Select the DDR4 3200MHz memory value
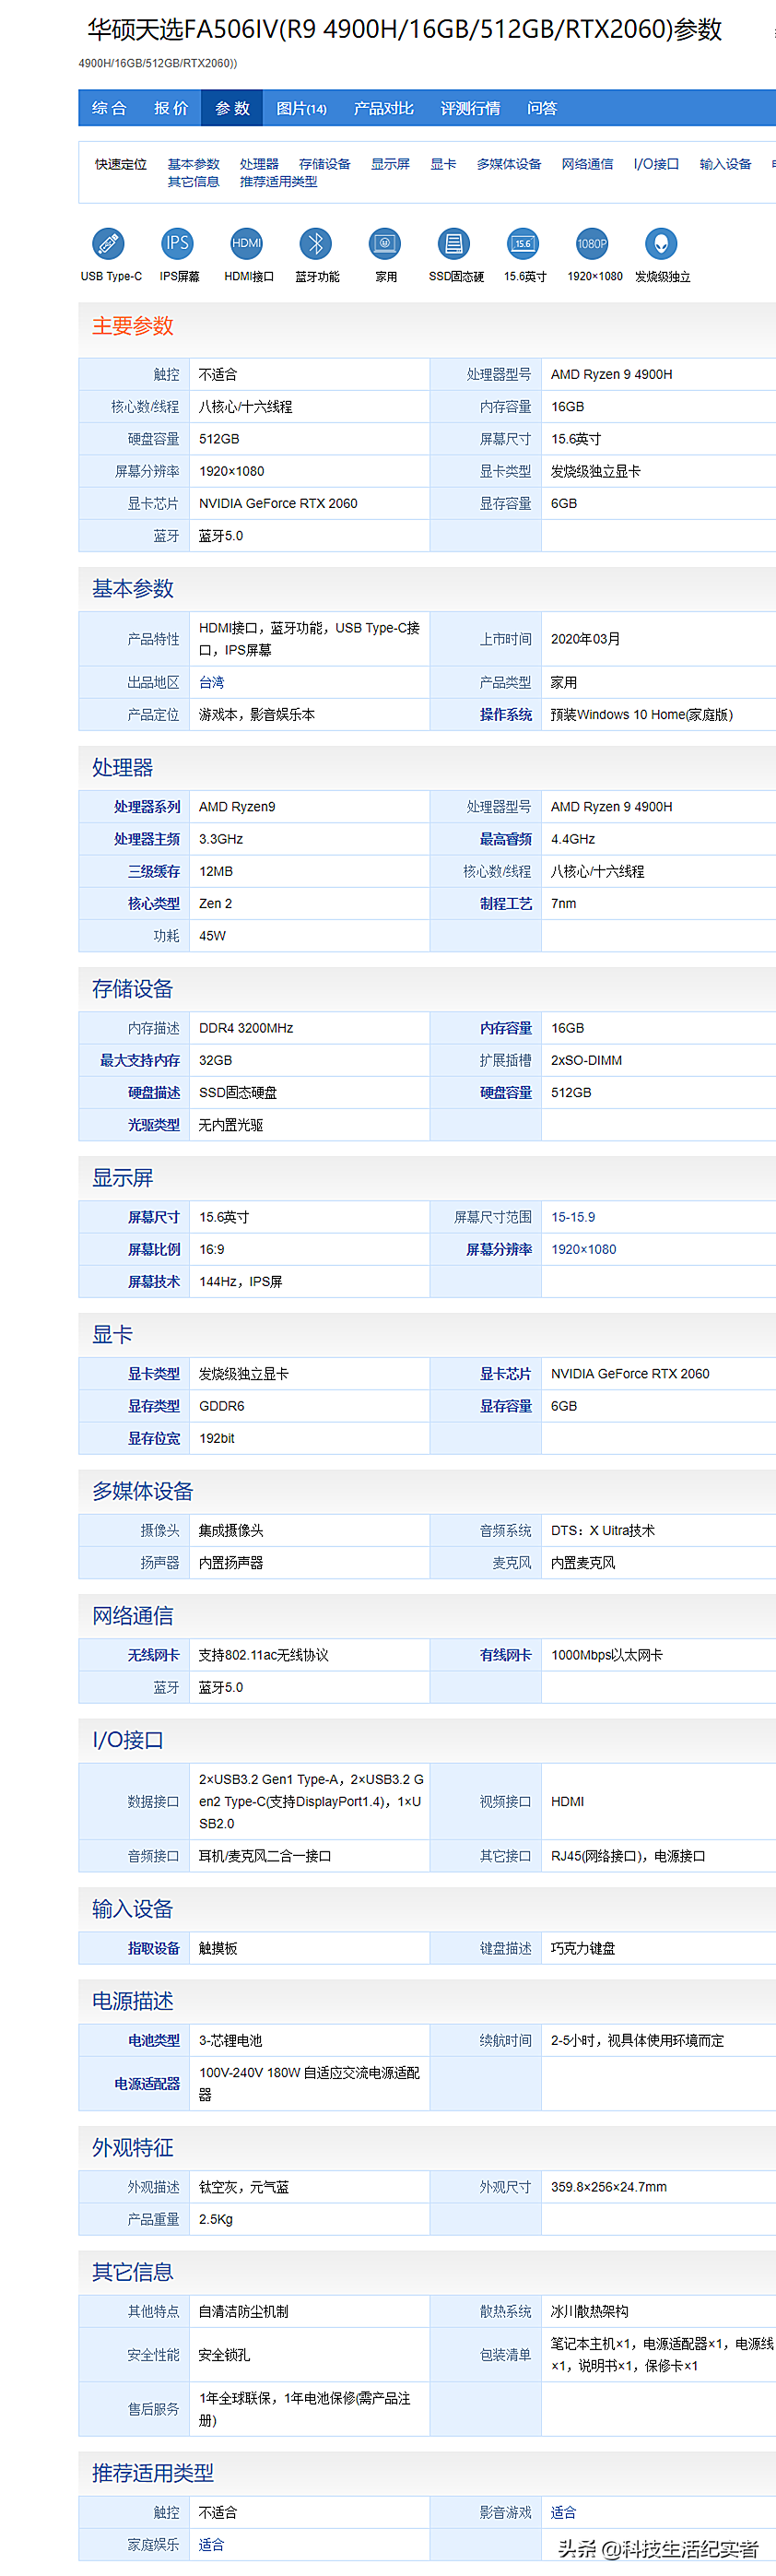776x2576 pixels. click(x=246, y=1028)
